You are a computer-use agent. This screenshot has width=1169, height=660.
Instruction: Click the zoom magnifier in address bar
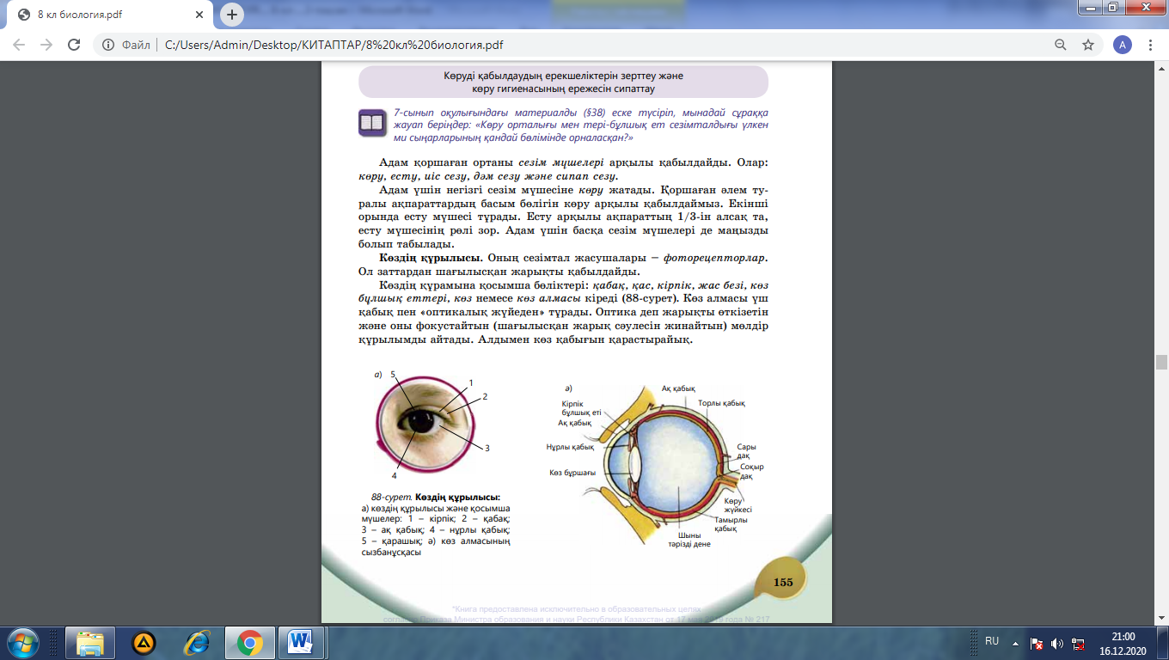point(1062,45)
